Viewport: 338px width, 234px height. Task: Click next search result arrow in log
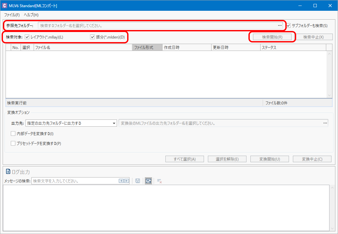coord(127,181)
